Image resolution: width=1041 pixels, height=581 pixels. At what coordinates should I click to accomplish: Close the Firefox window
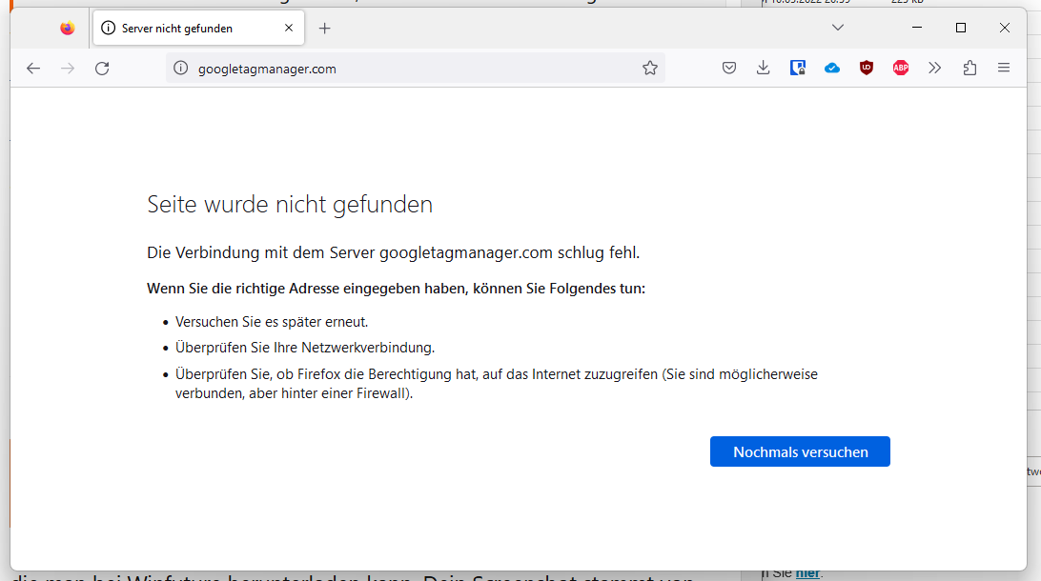(x=1005, y=28)
